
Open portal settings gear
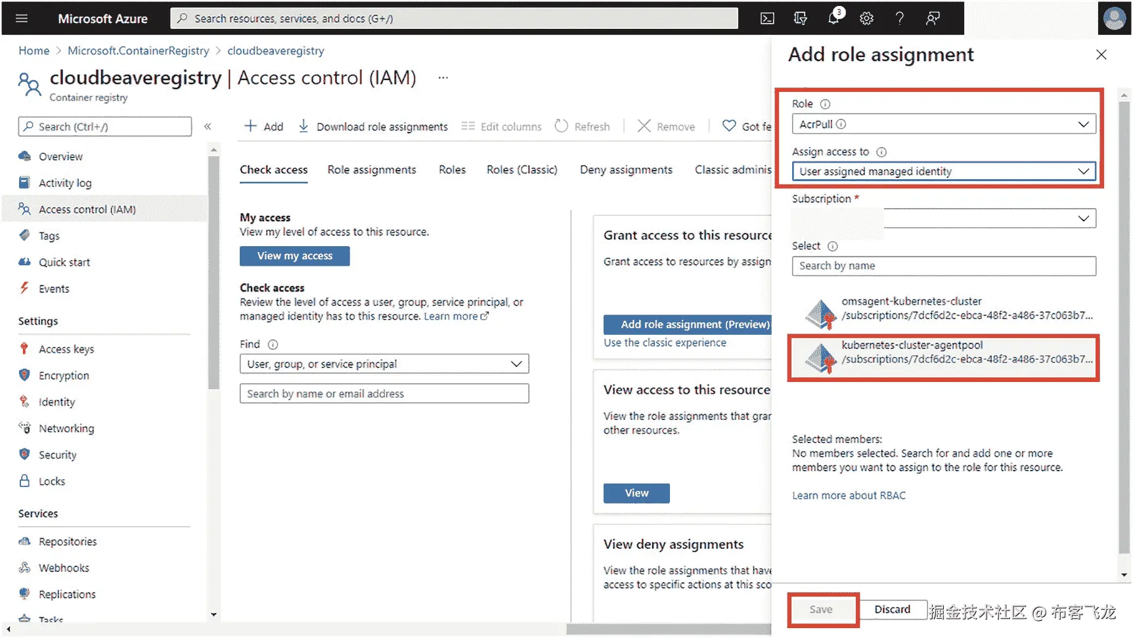click(x=866, y=18)
